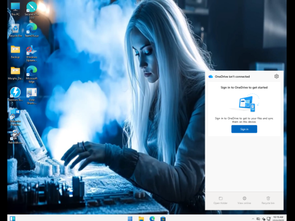Image resolution: width=295 pixels, height=221 pixels.
Task: Open widgets button at taskbar left
Action: pos(12,219)
